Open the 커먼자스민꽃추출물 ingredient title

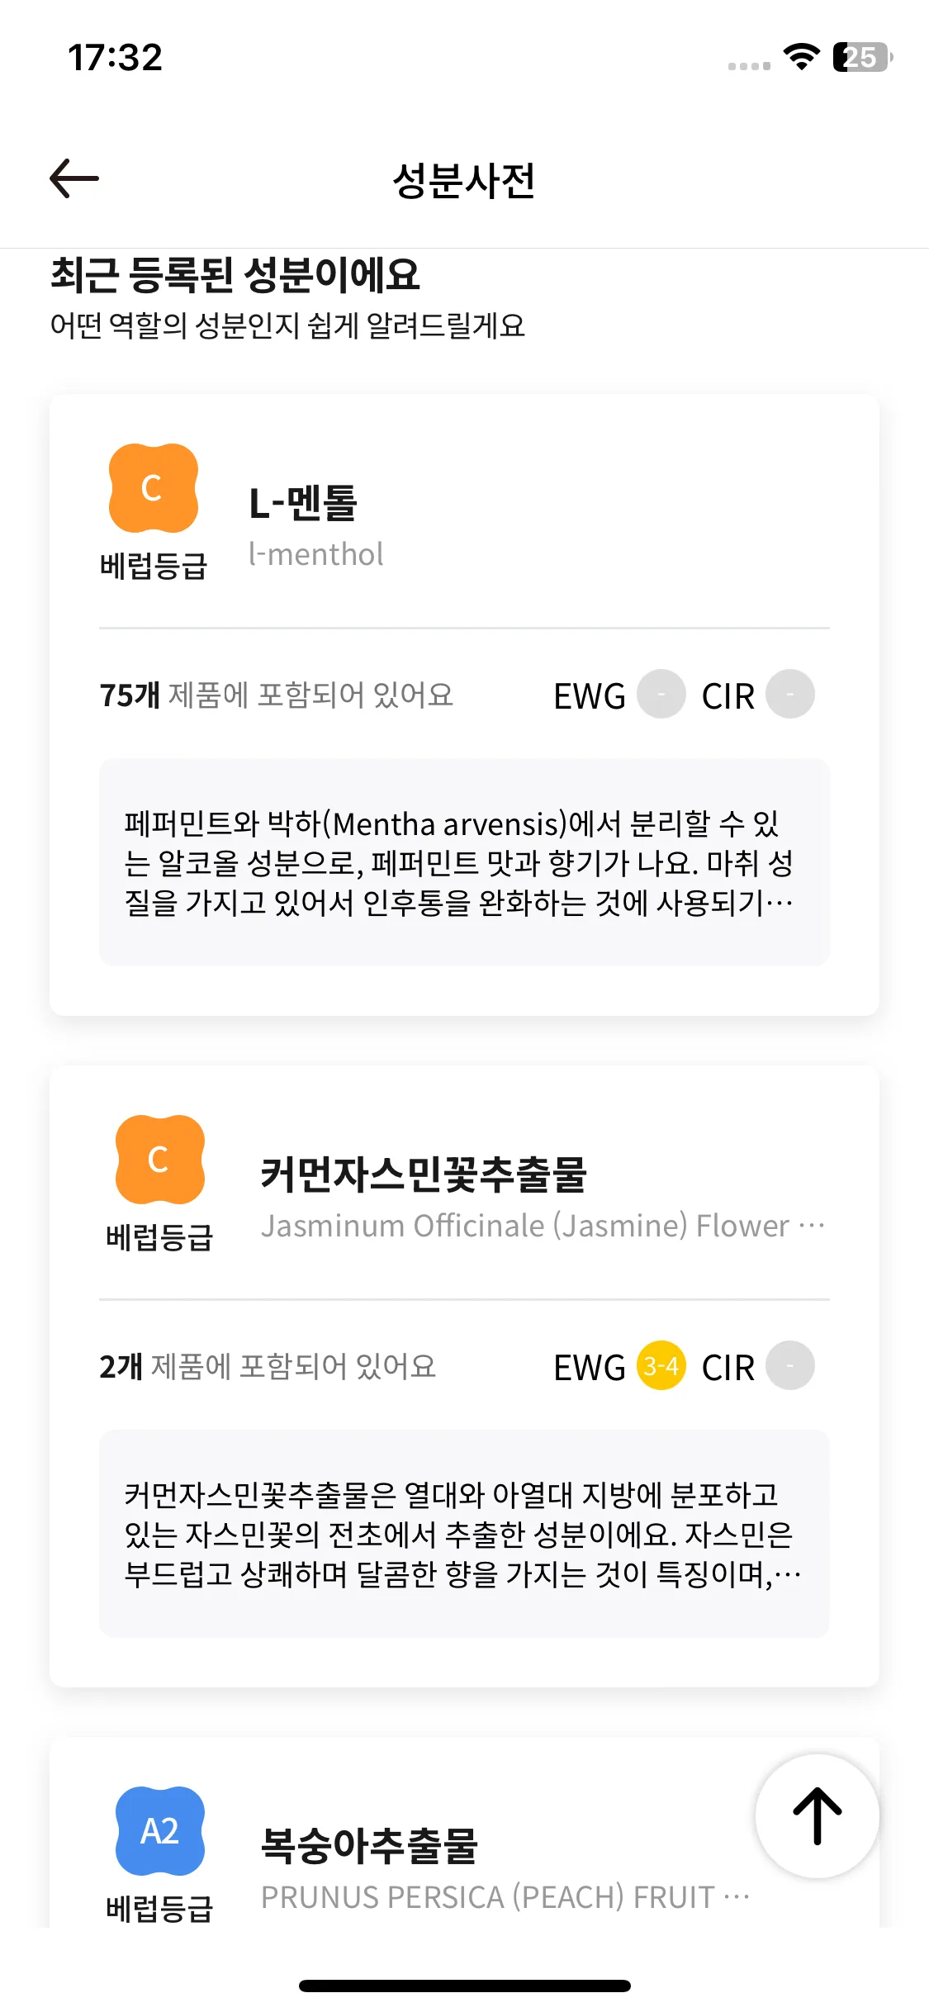[424, 1174]
